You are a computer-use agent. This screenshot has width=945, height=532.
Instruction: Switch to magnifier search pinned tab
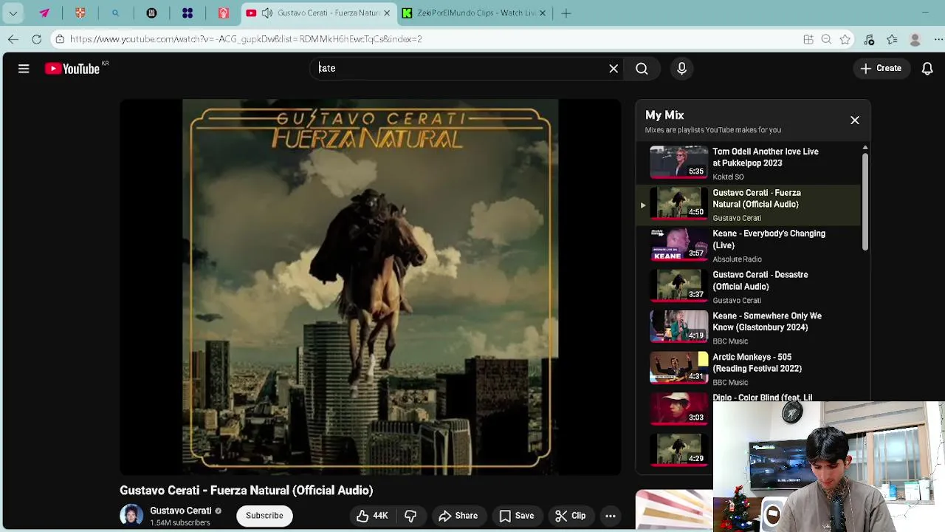coord(116,13)
